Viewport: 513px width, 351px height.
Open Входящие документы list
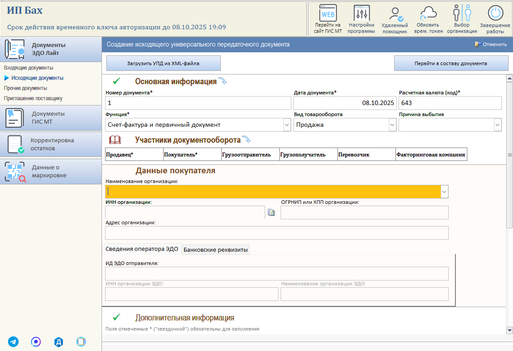pos(28,68)
